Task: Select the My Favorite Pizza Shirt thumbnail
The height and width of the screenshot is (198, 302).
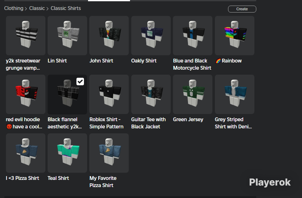Action: (109, 153)
